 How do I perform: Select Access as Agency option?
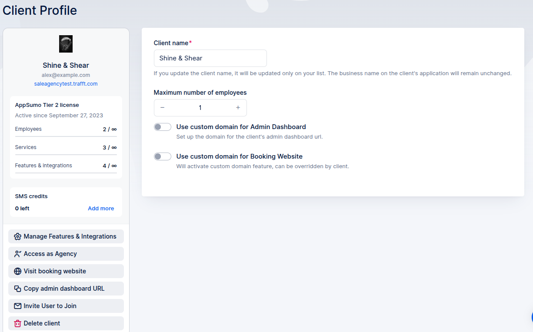[x=50, y=254]
